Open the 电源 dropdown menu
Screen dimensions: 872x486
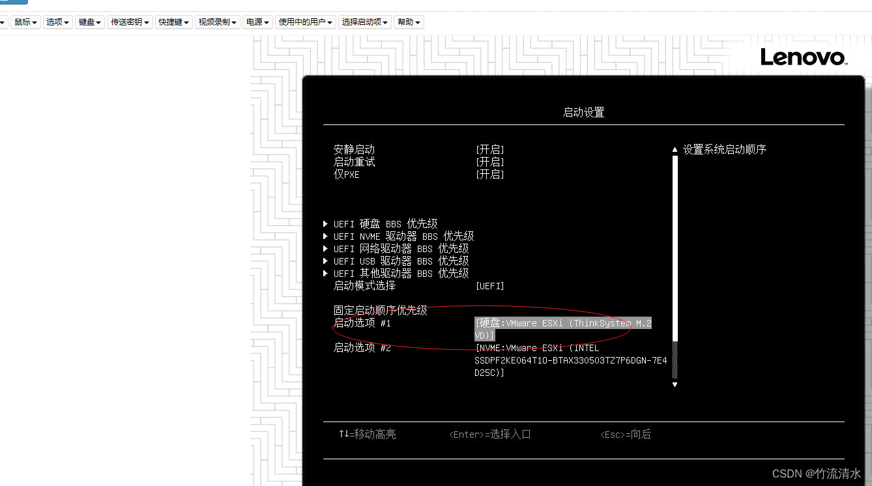pos(257,22)
